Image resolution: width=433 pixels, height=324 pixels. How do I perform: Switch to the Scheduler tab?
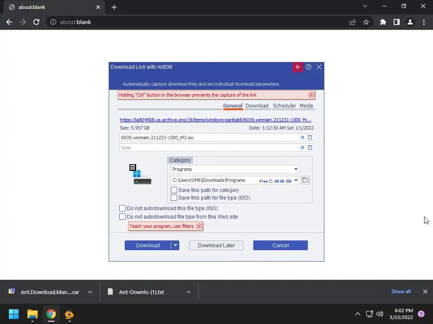point(285,106)
